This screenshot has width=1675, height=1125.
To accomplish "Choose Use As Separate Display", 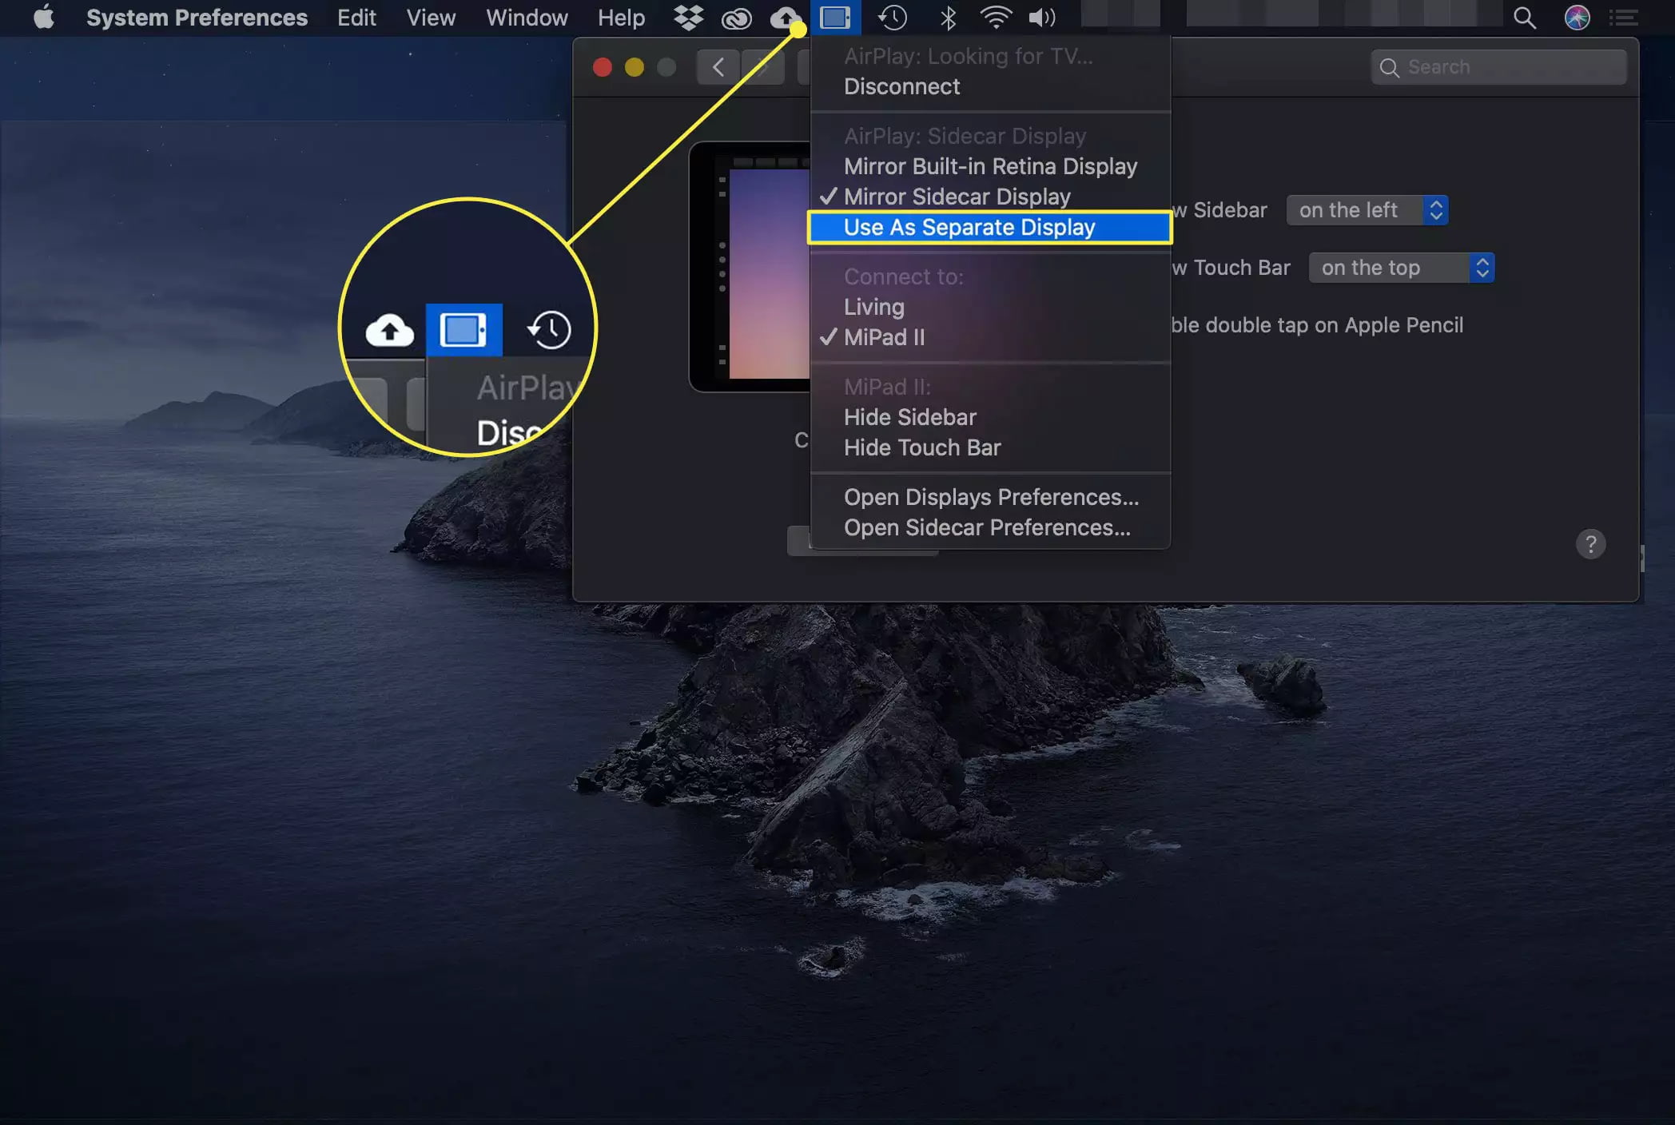I will [x=969, y=228].
